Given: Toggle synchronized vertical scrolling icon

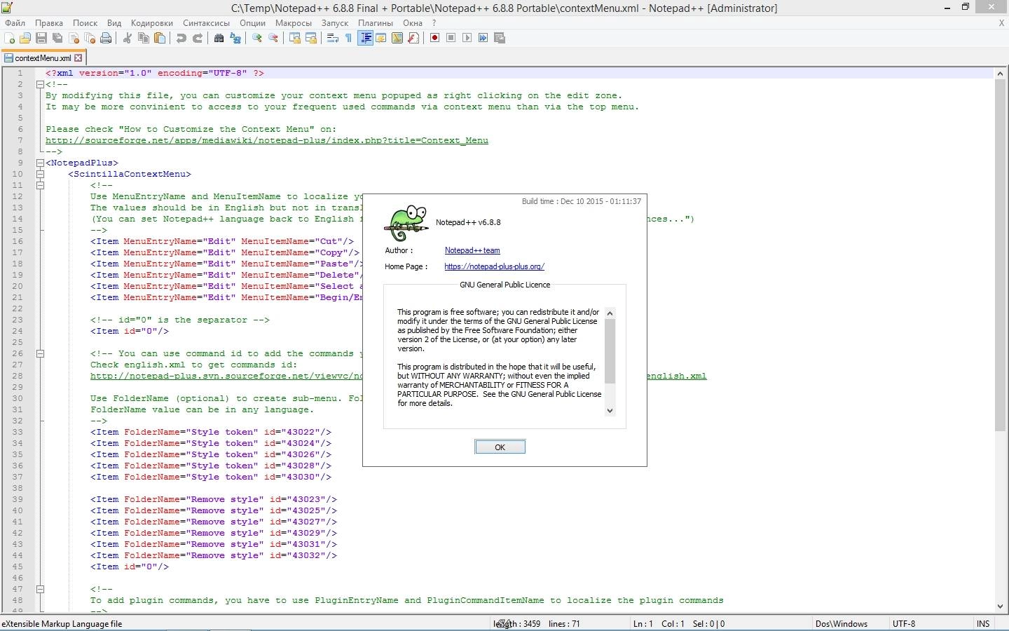Looking at the screenshot, I should [295, 38].
